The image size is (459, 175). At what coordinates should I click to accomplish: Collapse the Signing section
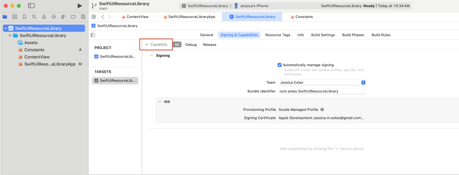[x=152, y=55]
